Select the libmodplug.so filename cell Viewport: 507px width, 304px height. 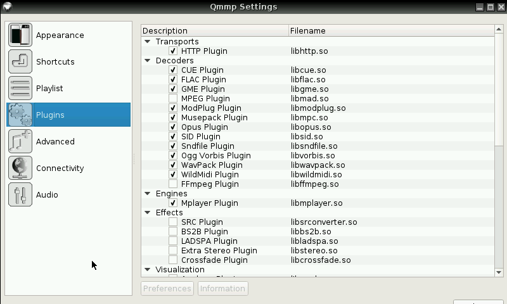tap(318, 108)
